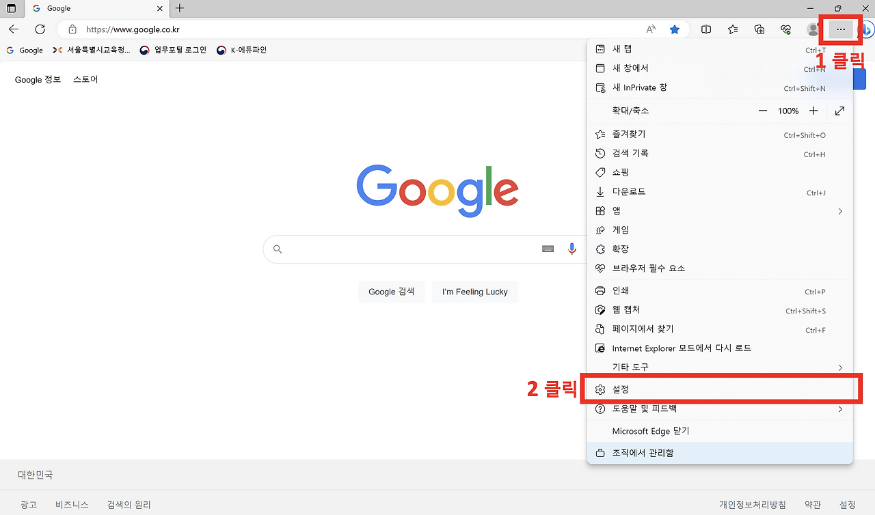This screenshot has width=875, height=515.
Task: Open the Browser essentials heart icon
Action: tap(786, 29)
